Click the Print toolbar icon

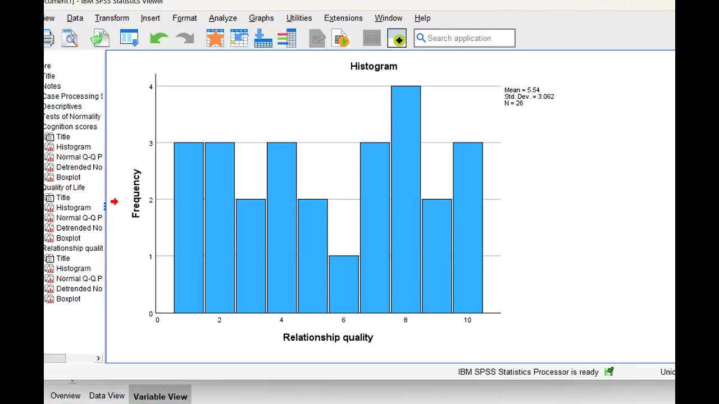[x=48, y=38]
